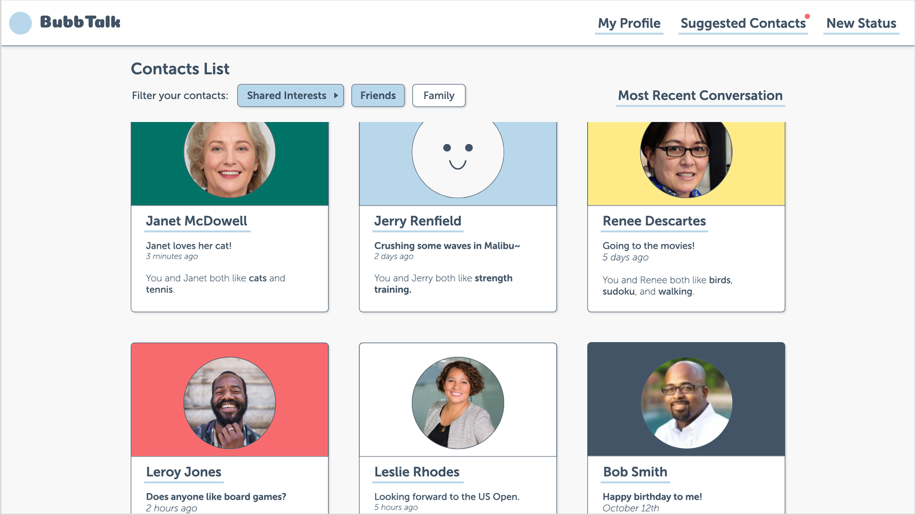This screenshot has width=916, height=515.
Task: Click the Contacts List heading
Action: point(180,69)
